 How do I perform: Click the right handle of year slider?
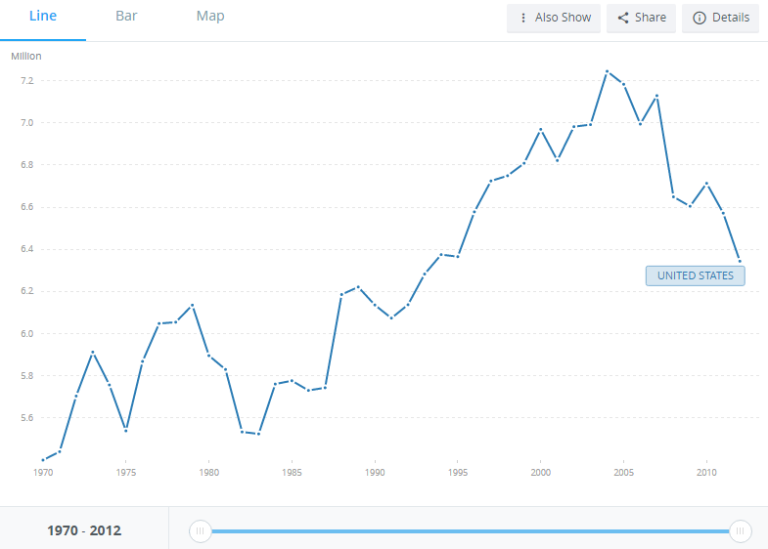[740, 530]
